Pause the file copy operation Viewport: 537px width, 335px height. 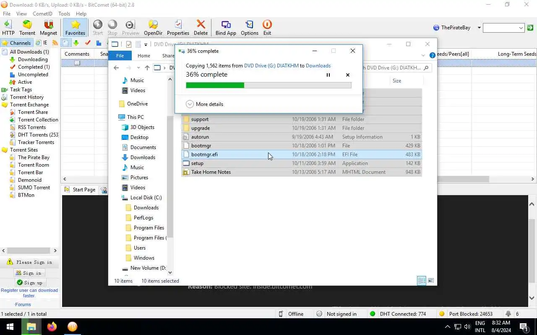coord(328,75)
